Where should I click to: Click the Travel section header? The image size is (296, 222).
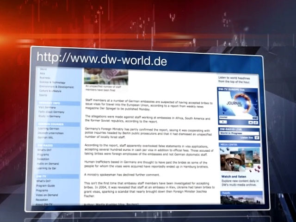pyautogui.click(x=241, y=193)
